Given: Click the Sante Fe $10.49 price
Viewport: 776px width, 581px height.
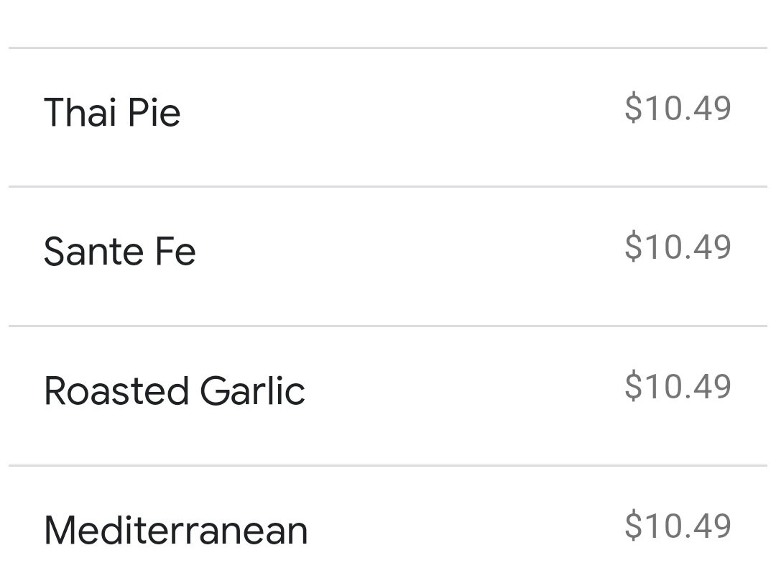Looking at the screenshot, I should (677, 247).
